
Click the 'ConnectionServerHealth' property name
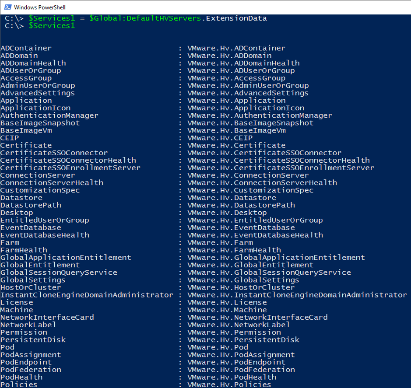52,183
